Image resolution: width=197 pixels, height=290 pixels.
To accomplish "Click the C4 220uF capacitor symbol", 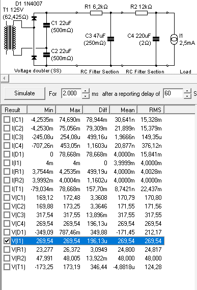I will tap(156, 39).
